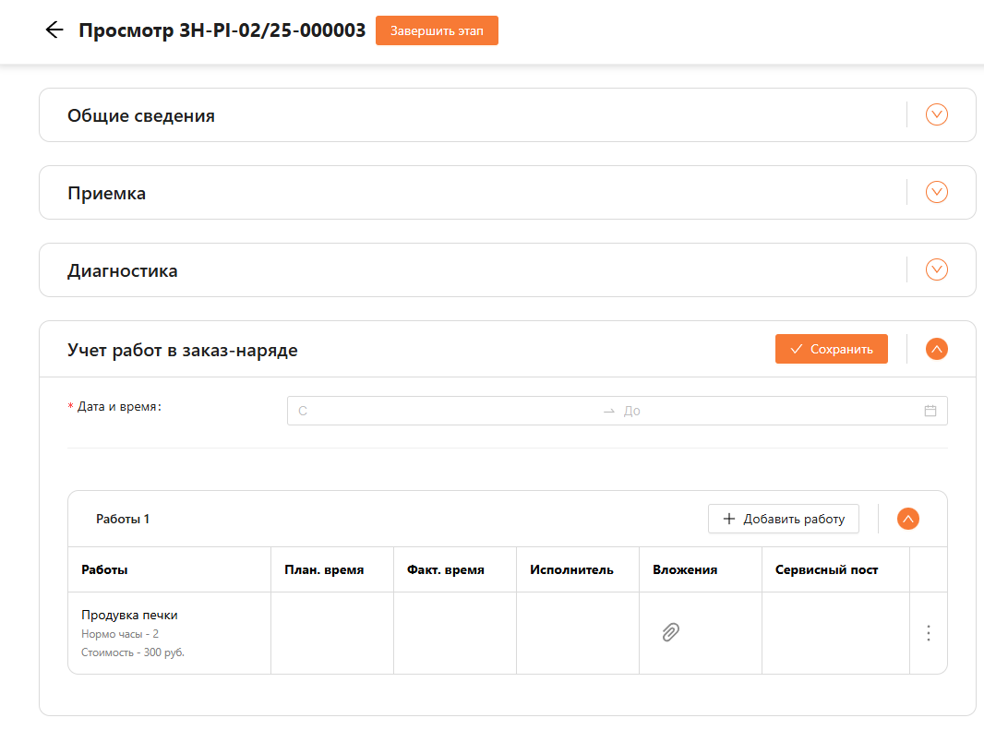Go back using the arrow icon
This screenshot has width=984, height=730.
click(54, 30)
